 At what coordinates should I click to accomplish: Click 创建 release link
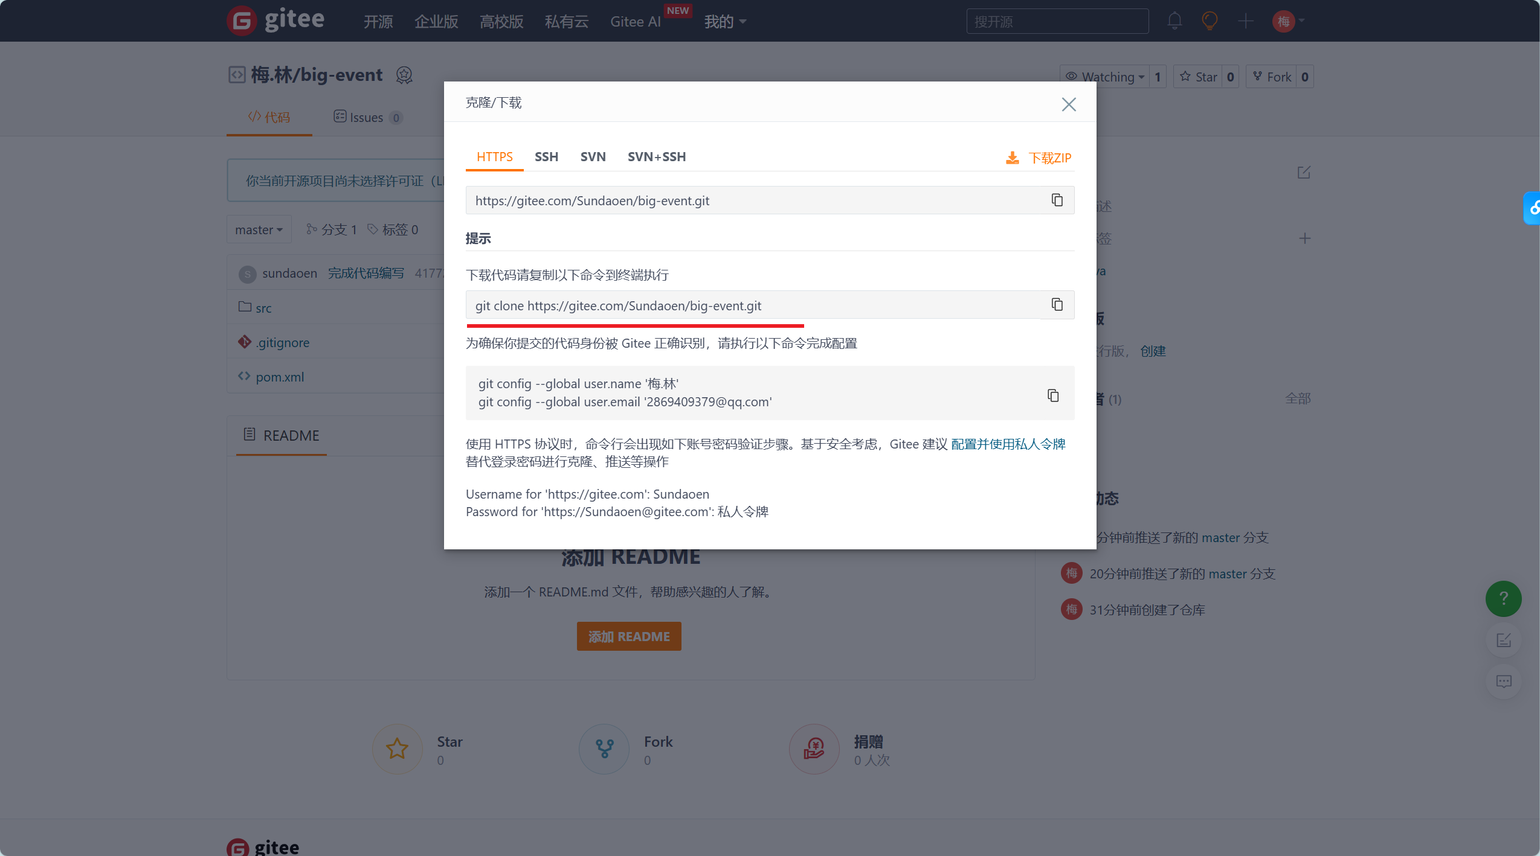[1153, 351]
